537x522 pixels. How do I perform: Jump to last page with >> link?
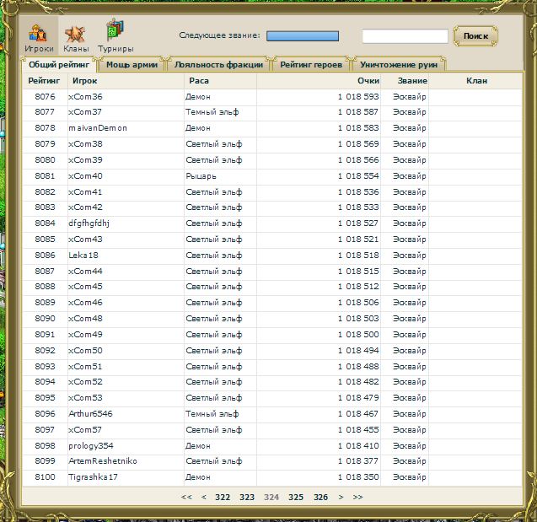358,498
